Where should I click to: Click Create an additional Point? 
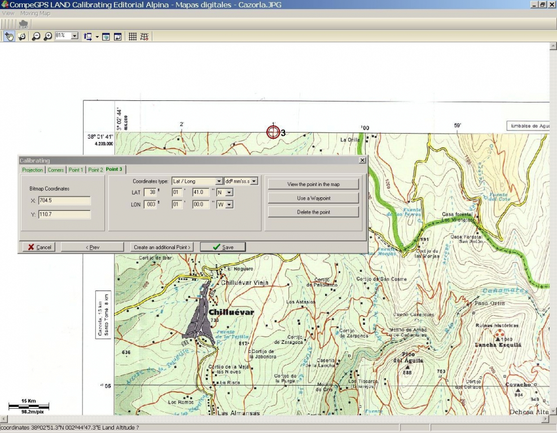pos(162,247)
